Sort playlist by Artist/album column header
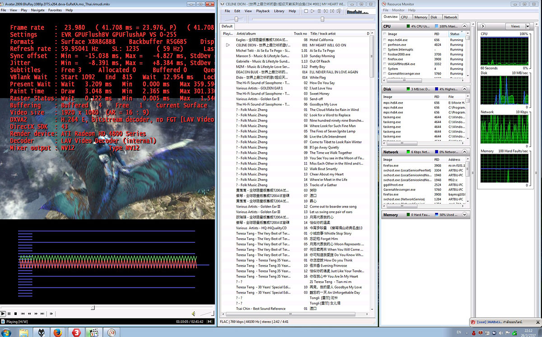 click(264, 33)
